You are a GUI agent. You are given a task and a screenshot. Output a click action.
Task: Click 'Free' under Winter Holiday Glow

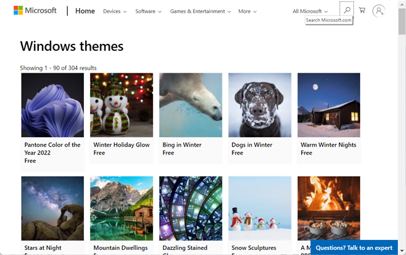(99, 153)
